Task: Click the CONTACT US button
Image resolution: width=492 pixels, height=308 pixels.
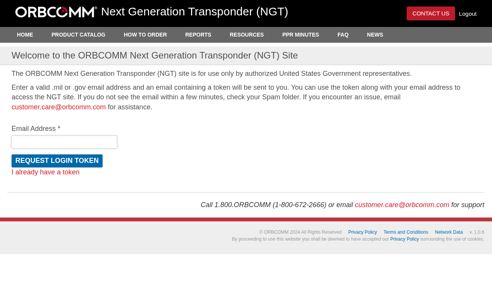Action: click(x=431, y=13)
